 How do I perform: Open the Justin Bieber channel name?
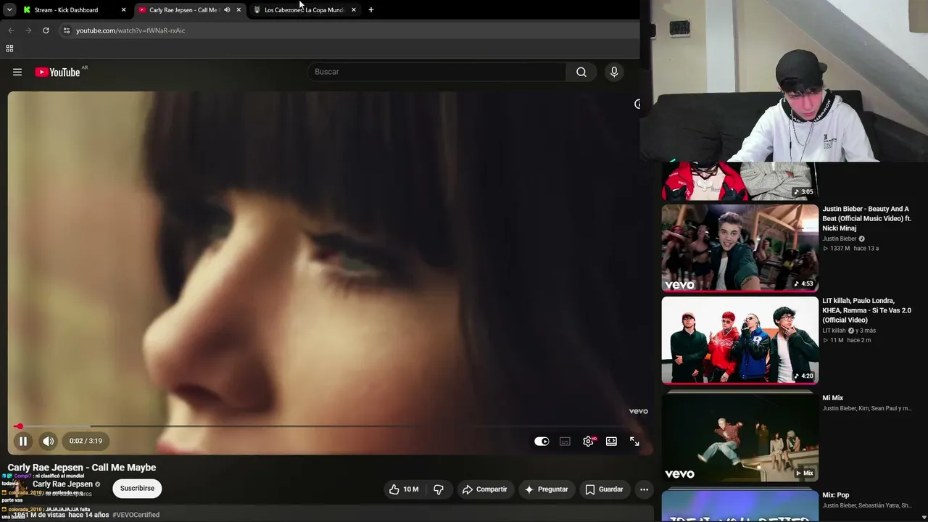point(840,239)
